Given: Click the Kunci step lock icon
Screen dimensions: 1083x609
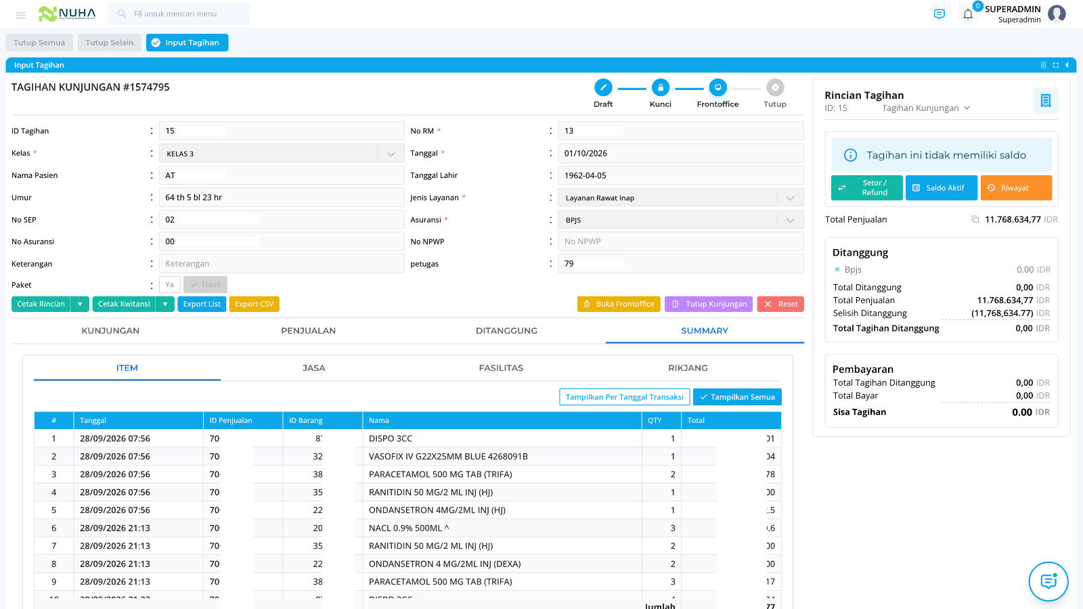Looking at the screenshot, I should pyautogui.click(x=661, y=87).
